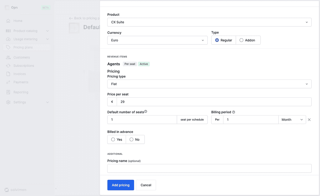
Task: Remove billing period with the X icon
Action: click(x=309, y=120)
